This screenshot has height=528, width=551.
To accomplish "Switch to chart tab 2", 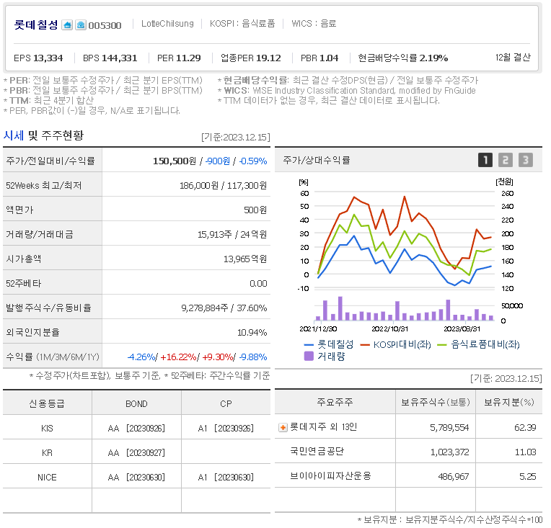I will [x=506, y=160].
